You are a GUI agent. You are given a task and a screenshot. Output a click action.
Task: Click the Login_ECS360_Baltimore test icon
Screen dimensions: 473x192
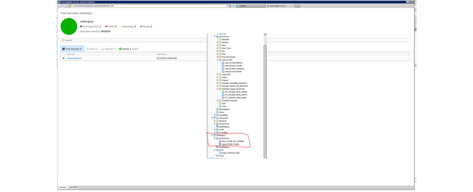(223, 63)
